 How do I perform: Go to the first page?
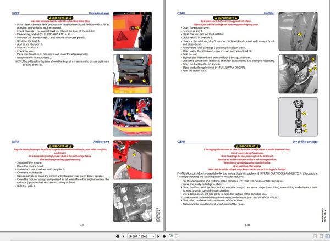(118, 236)
